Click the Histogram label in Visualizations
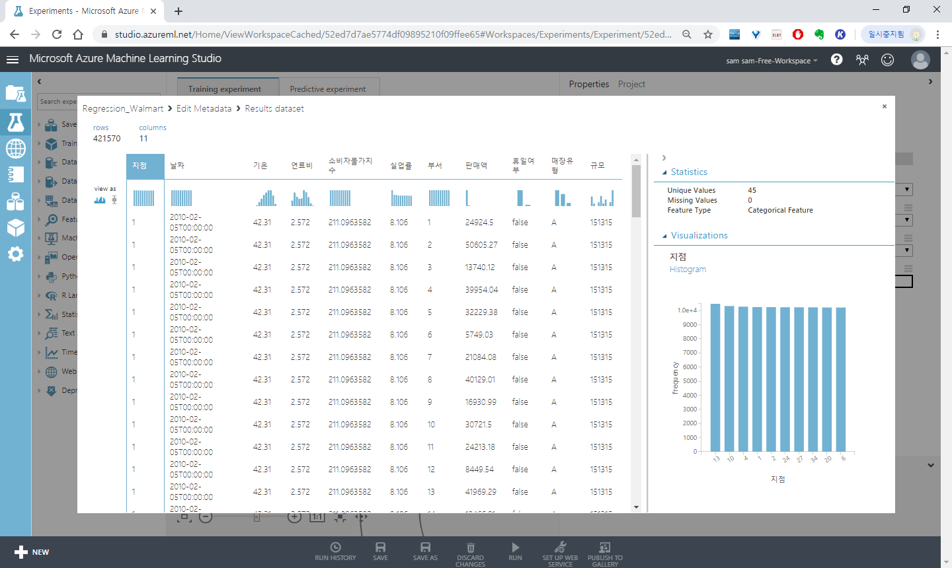Image resolution: width=952 pixels, height=568 pixels. coord(688,269)
